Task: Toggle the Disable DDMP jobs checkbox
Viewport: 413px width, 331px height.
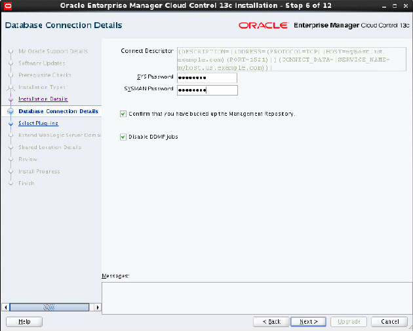Action: click(123, 137)
